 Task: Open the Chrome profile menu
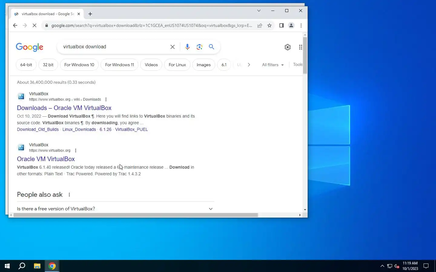pos(291,25)
